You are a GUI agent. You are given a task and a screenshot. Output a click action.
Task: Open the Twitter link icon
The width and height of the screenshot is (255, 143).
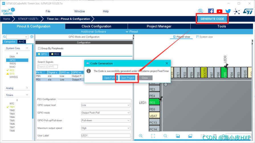(x=228, y=11)
